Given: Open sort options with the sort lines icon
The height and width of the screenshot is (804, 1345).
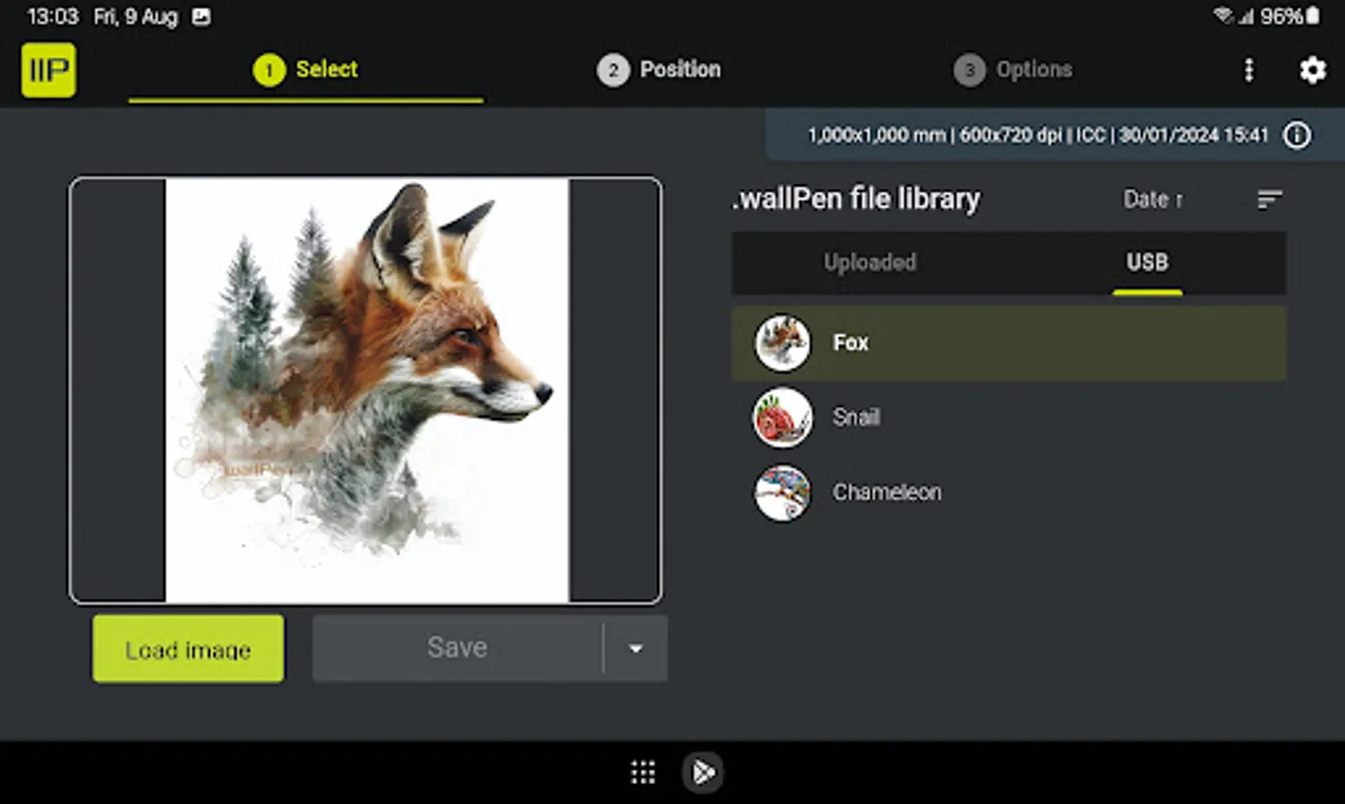Looking at the screenshot, I should 1269,199.
